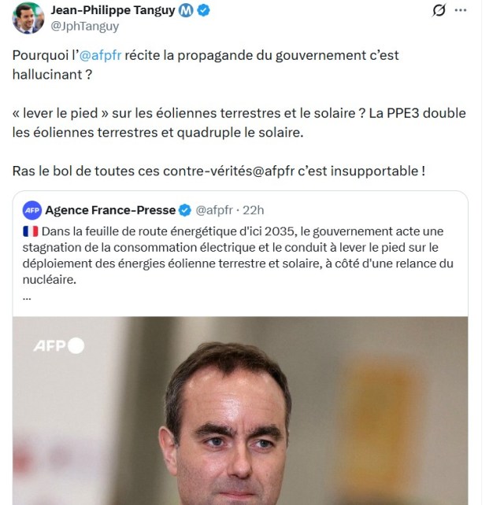Click the French flag emoji in quoted post
Viewport: 504px width, 505px height.
(x=31, y=231)
